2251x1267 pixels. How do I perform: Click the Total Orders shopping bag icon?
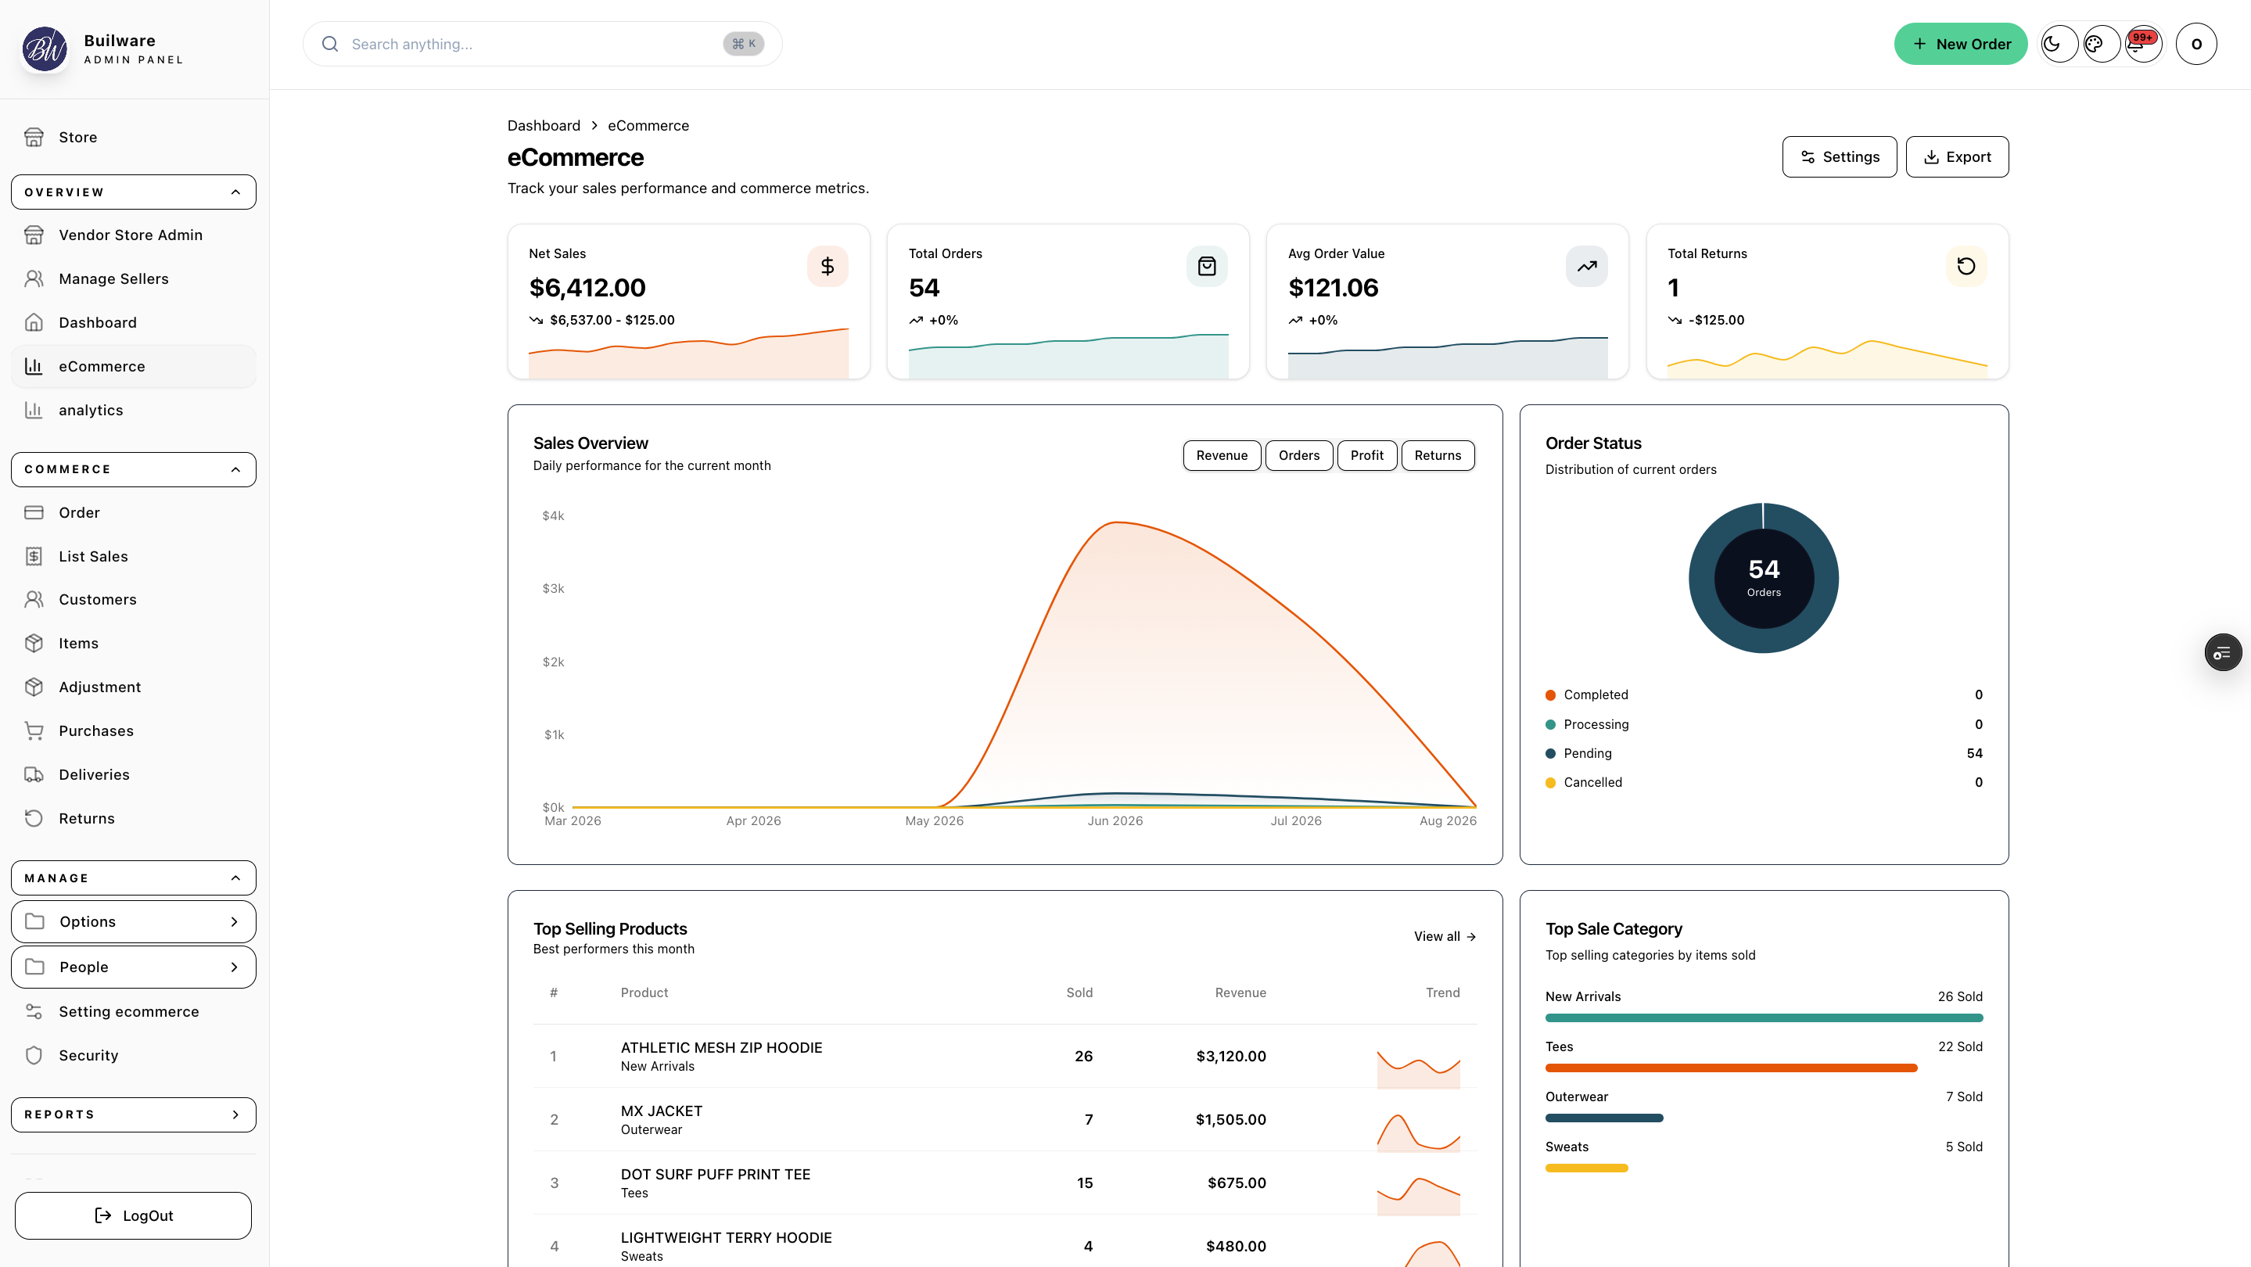click(x=1207, y=267)
